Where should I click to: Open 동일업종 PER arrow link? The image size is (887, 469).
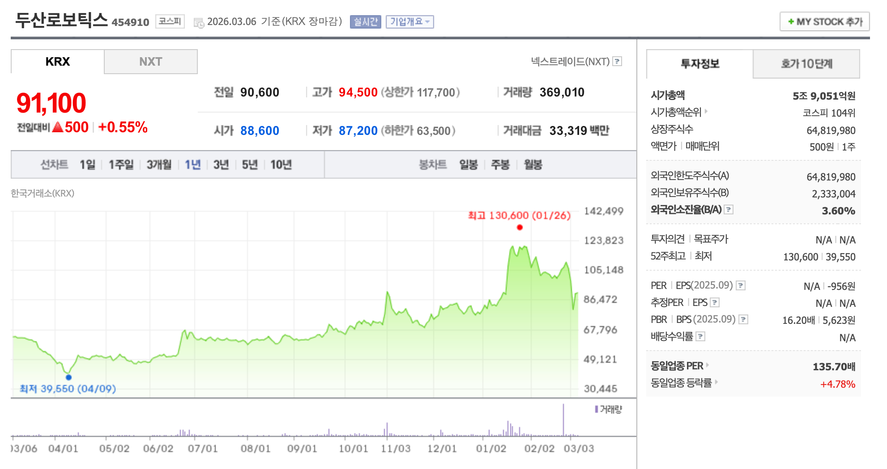(x=708, y=365)
